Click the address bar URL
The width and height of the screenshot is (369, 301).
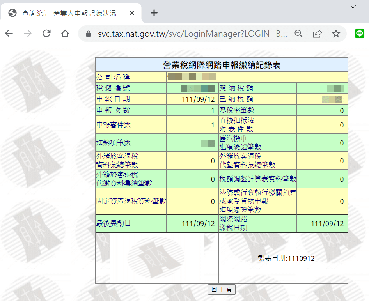[192, 34]
